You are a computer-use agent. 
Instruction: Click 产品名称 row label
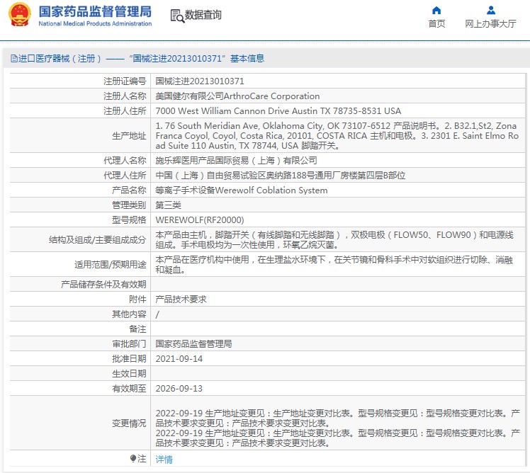click(129, 190)
